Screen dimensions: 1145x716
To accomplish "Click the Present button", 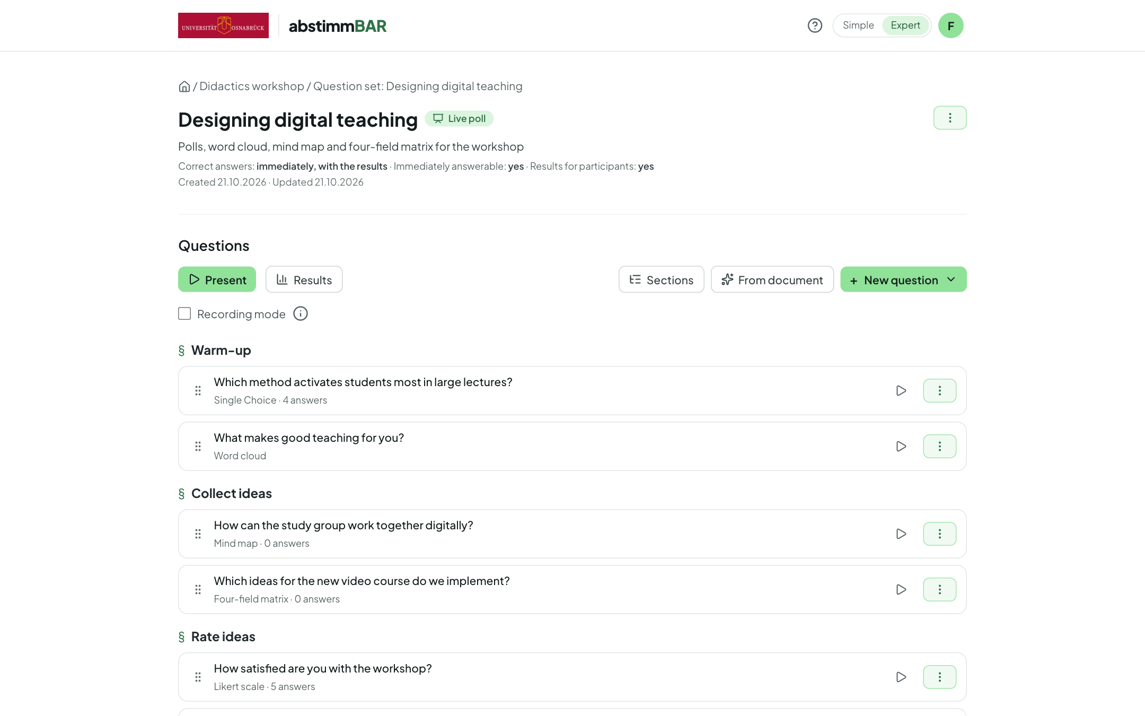I will [217, 280].
